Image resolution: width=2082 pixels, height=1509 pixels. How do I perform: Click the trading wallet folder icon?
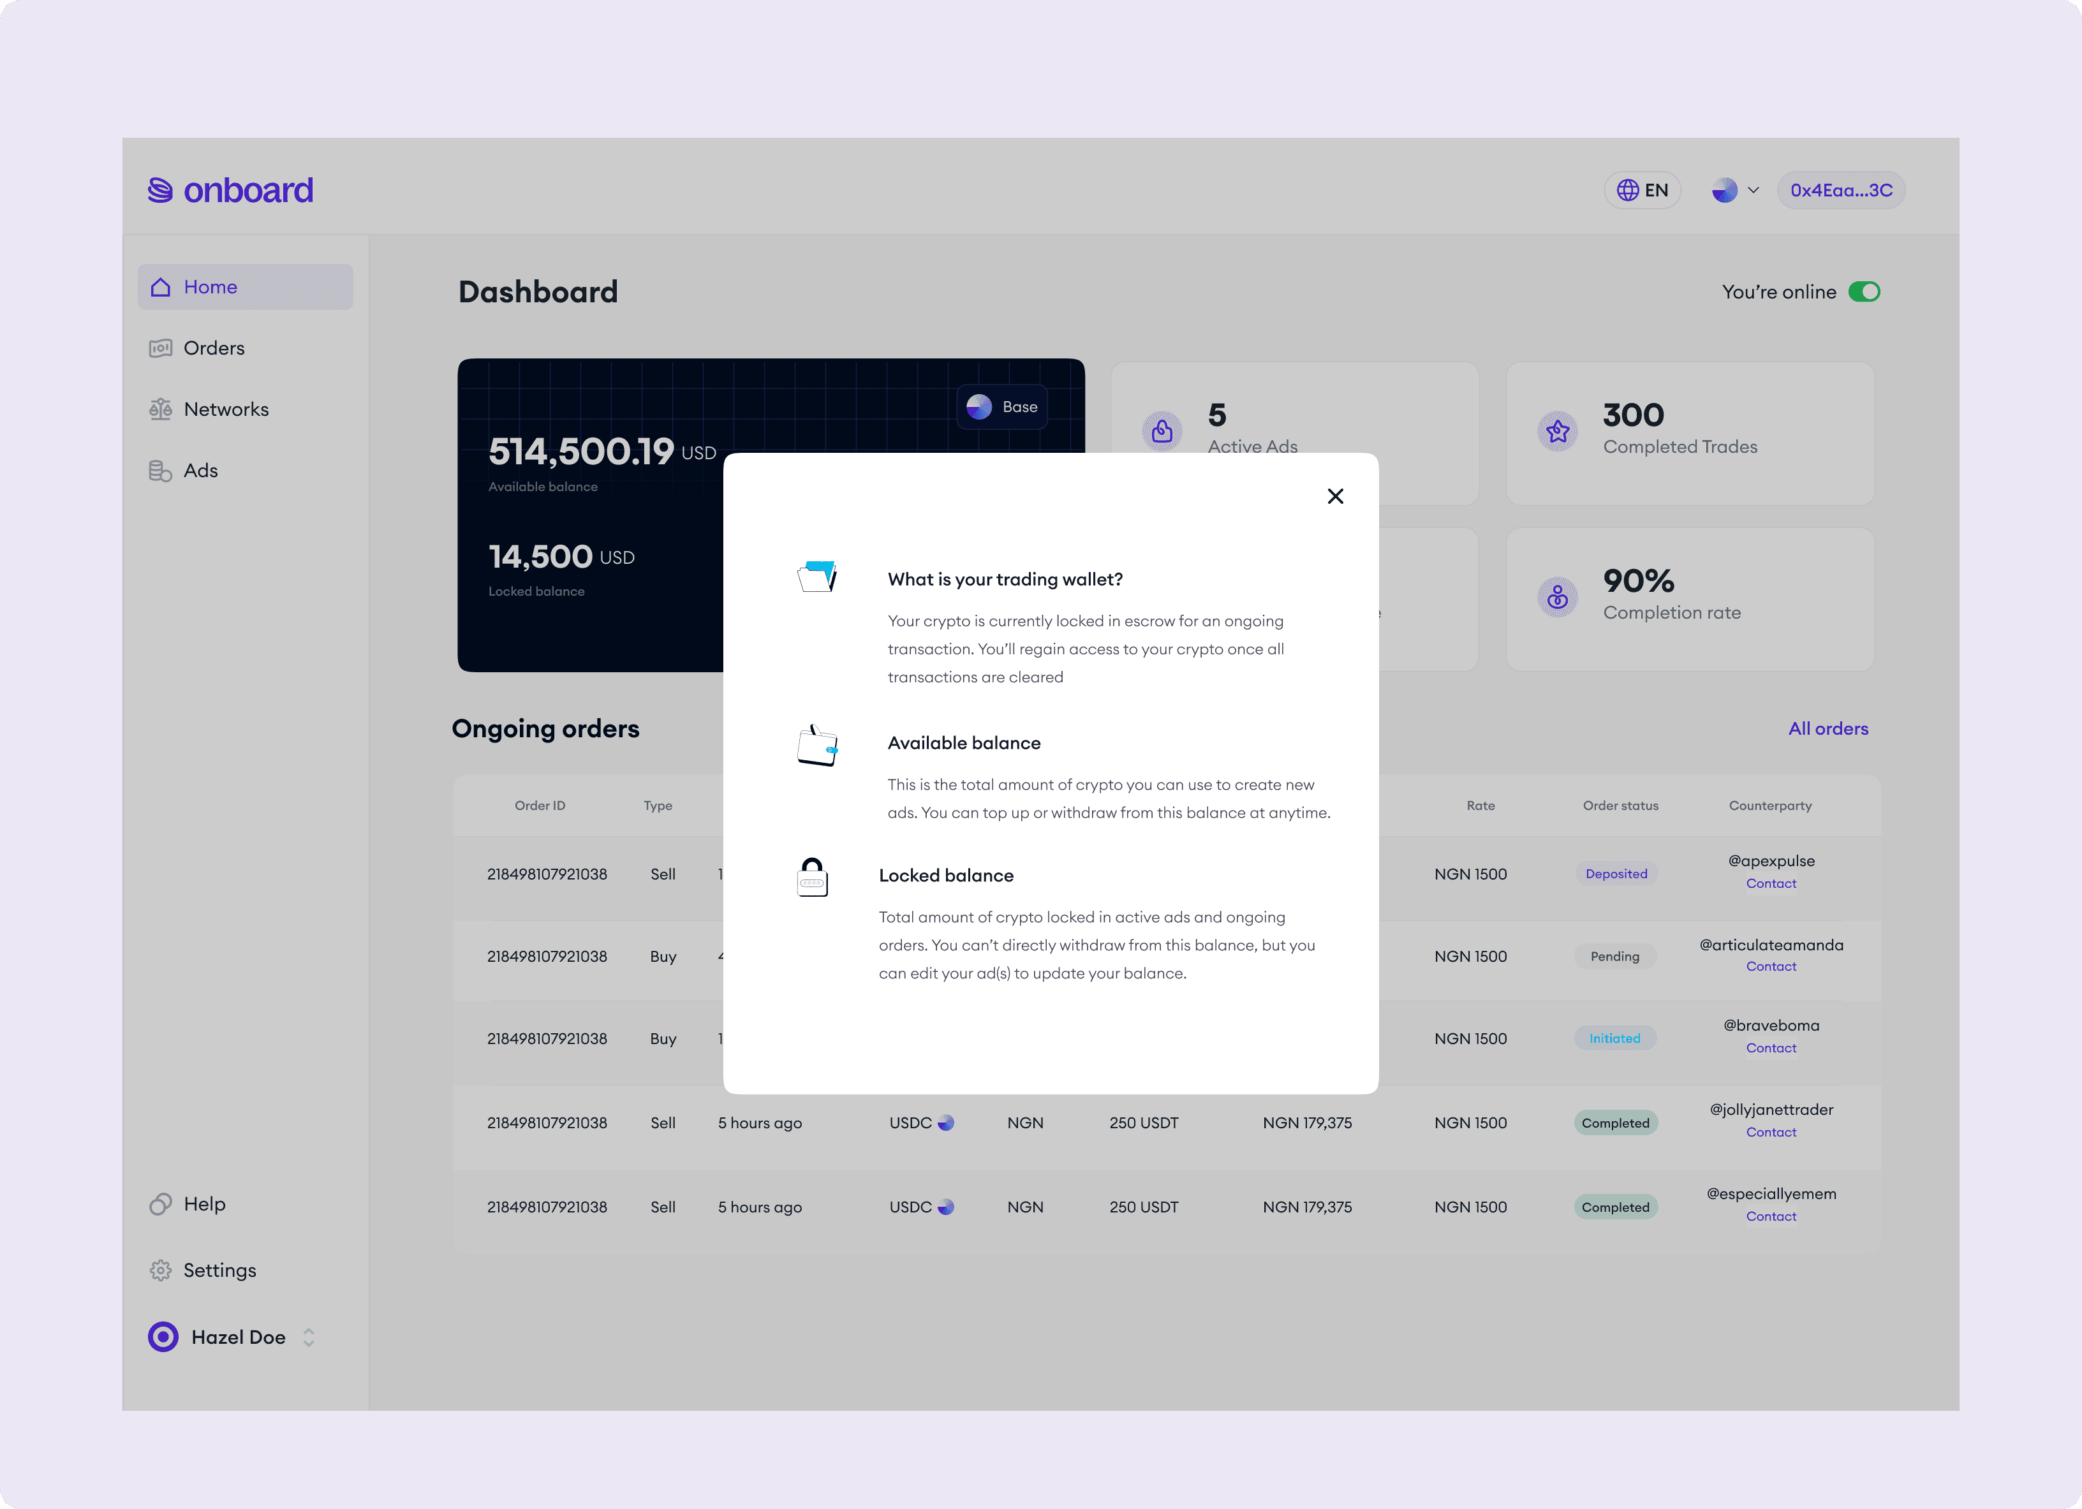pyautogui.click(x=817, y=577)
